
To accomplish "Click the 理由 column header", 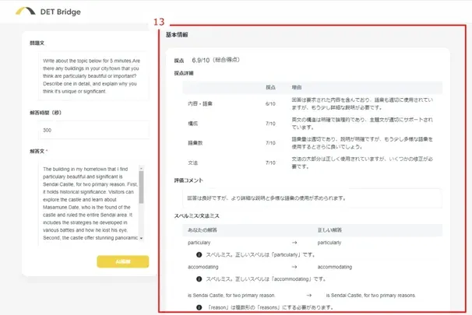I will [x=296, y=87].
